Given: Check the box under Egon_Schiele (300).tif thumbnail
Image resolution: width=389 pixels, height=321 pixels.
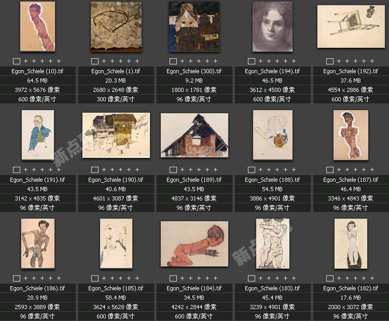Looking at the screenshot, I should pyautogui.click(x=173, y=61).
